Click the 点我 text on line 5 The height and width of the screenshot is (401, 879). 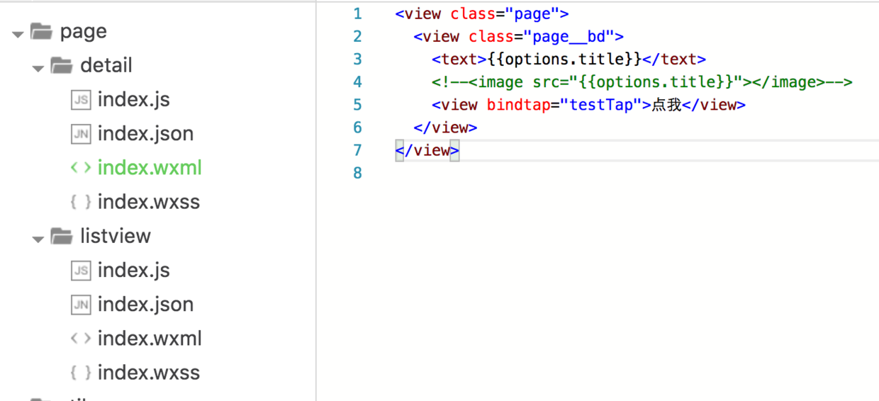[x=666, y=105]
